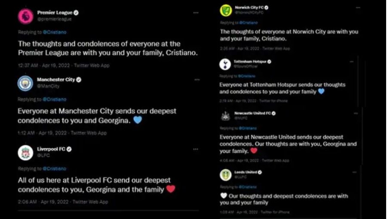Viewport: 387px width, 219px height.
Task: Open Manchester City account name
Action: click(x=56, y=79)
